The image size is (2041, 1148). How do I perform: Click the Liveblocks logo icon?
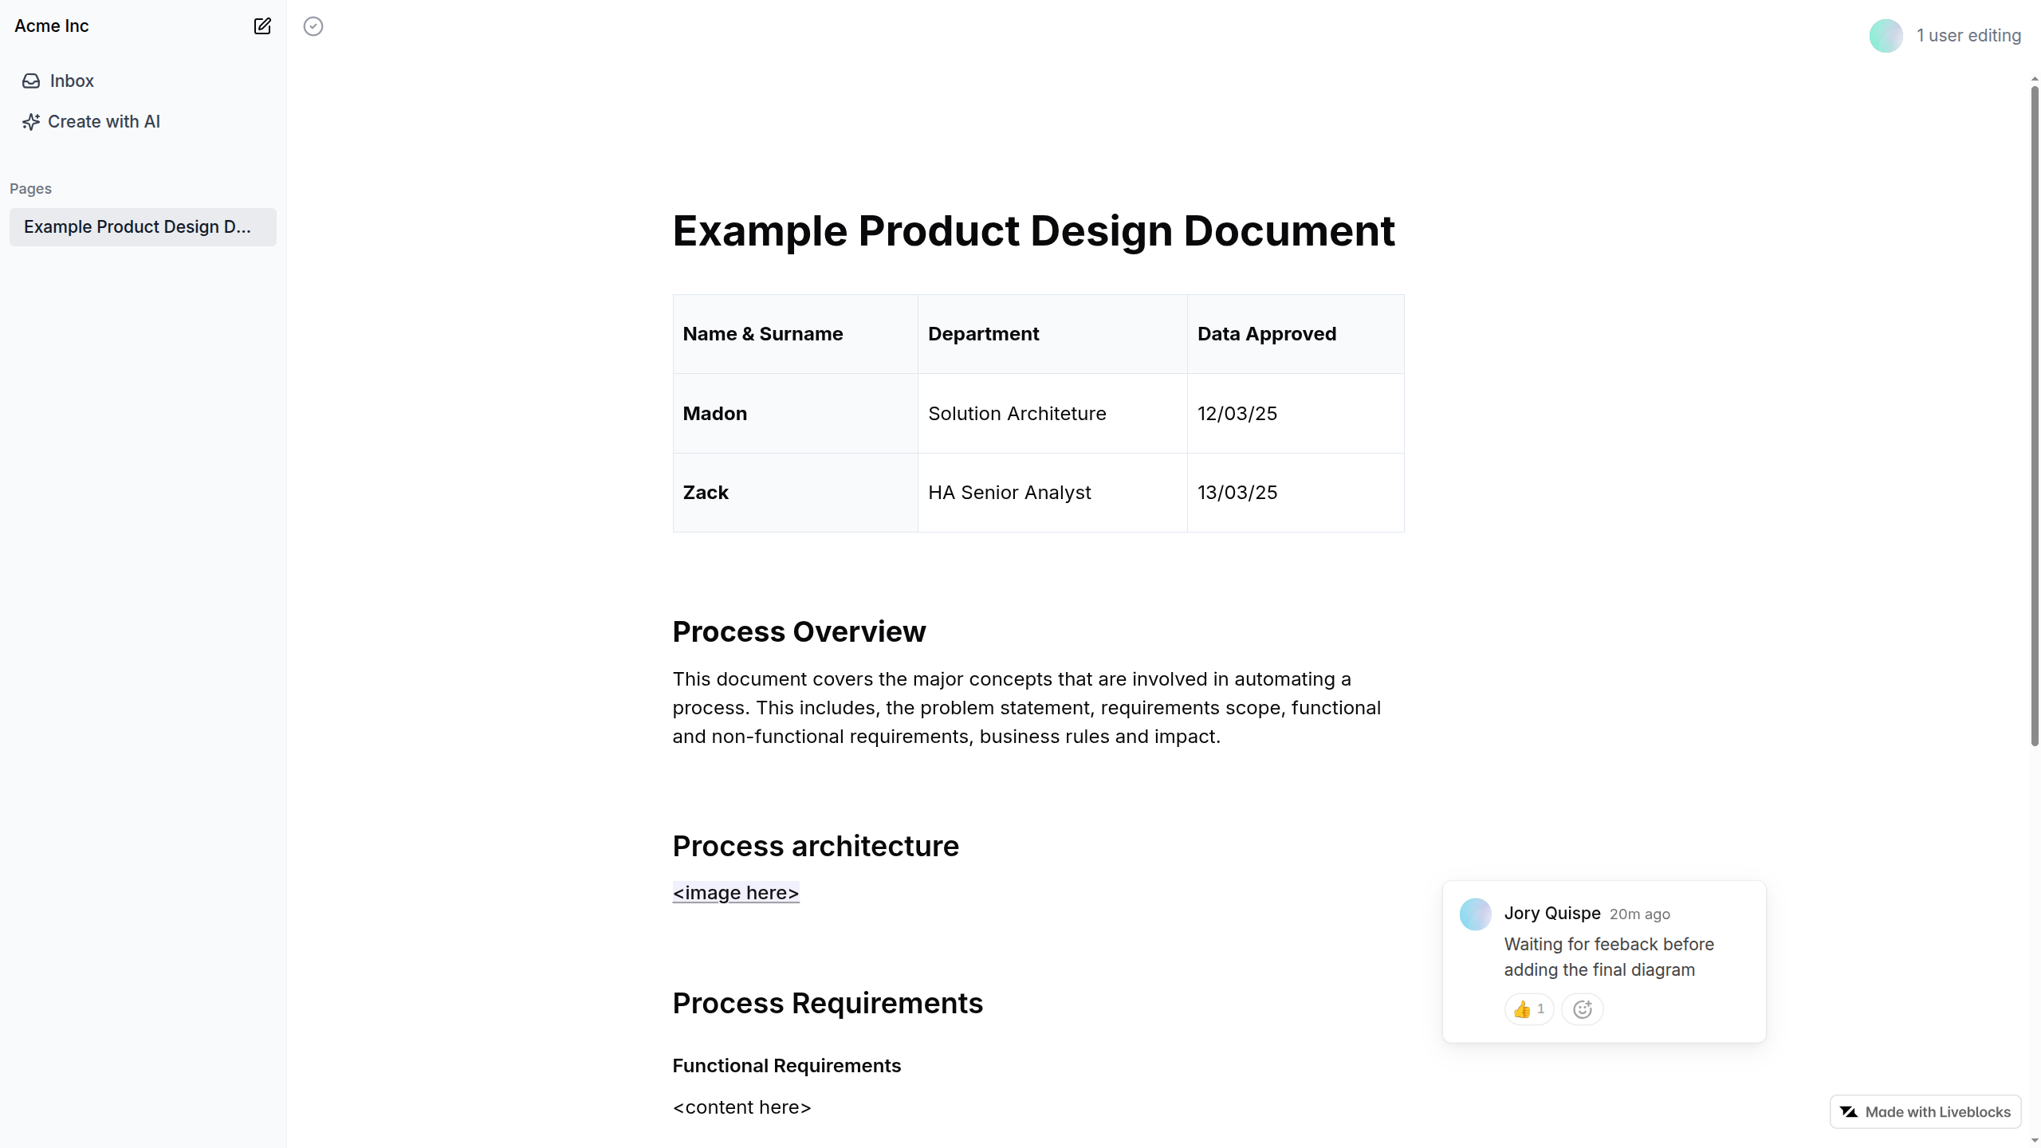coord(1849,1112)
